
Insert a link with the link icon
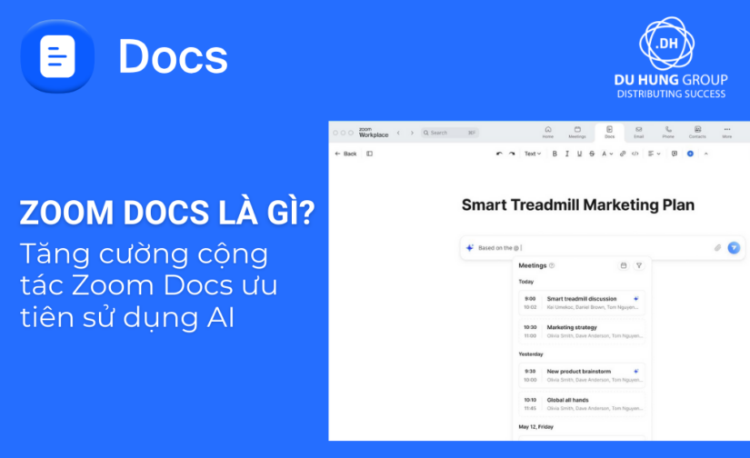tap(623, 154)
